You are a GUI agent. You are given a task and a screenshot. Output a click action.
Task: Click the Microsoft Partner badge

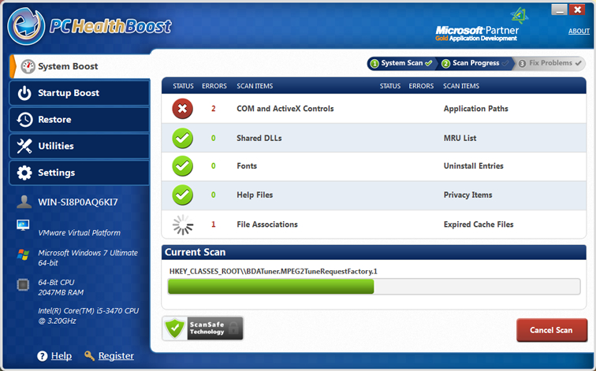(x=477, y=31)
